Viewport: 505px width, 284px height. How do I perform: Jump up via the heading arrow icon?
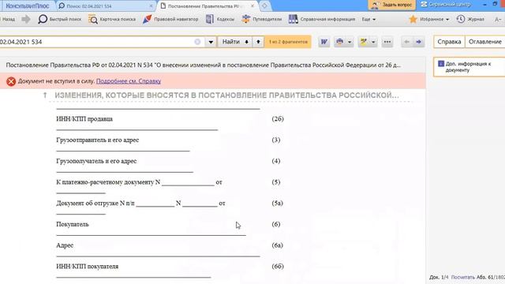pyautogui.click(x=45, y=95)
